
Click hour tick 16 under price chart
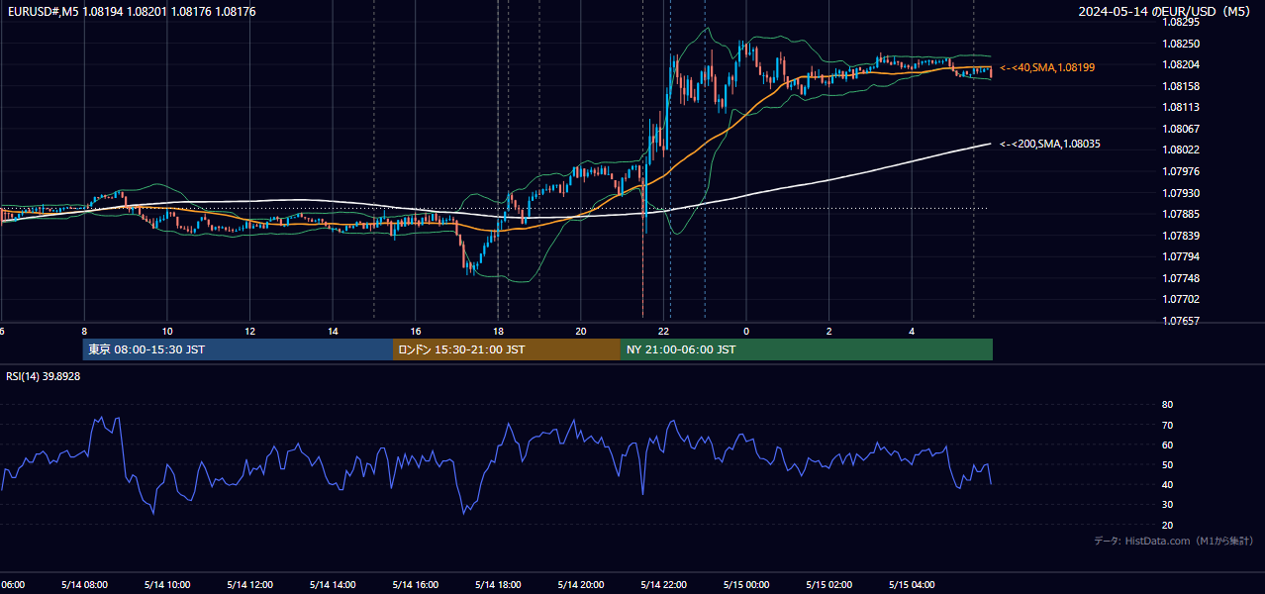[x=416, y=331]
